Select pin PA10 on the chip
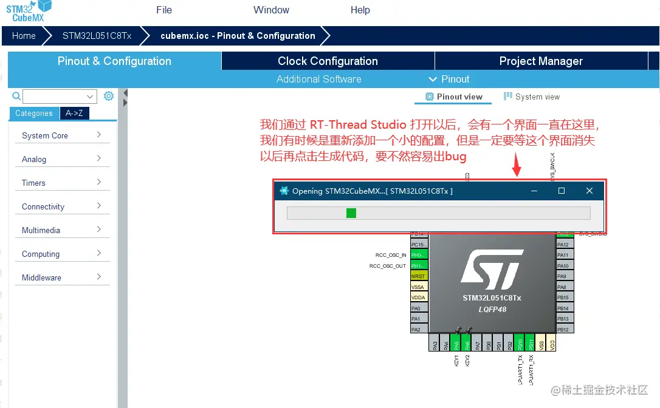Viewport: 660px width, 408px height. pos(565,265)
